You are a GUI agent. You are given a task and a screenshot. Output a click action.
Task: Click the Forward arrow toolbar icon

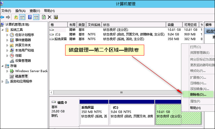pos(8,17)
